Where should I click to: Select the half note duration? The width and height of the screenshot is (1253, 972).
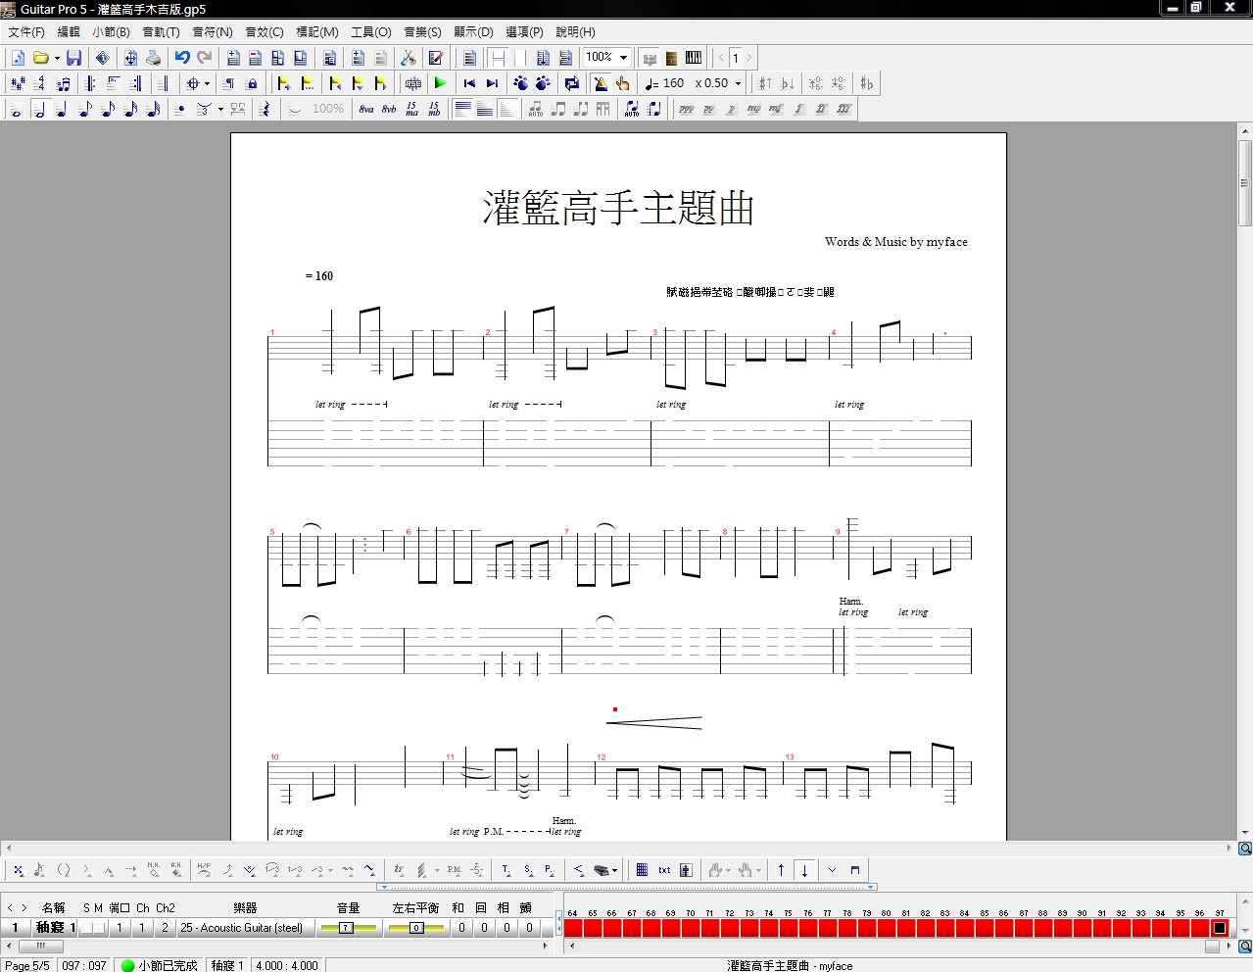[x=39, y=109]
